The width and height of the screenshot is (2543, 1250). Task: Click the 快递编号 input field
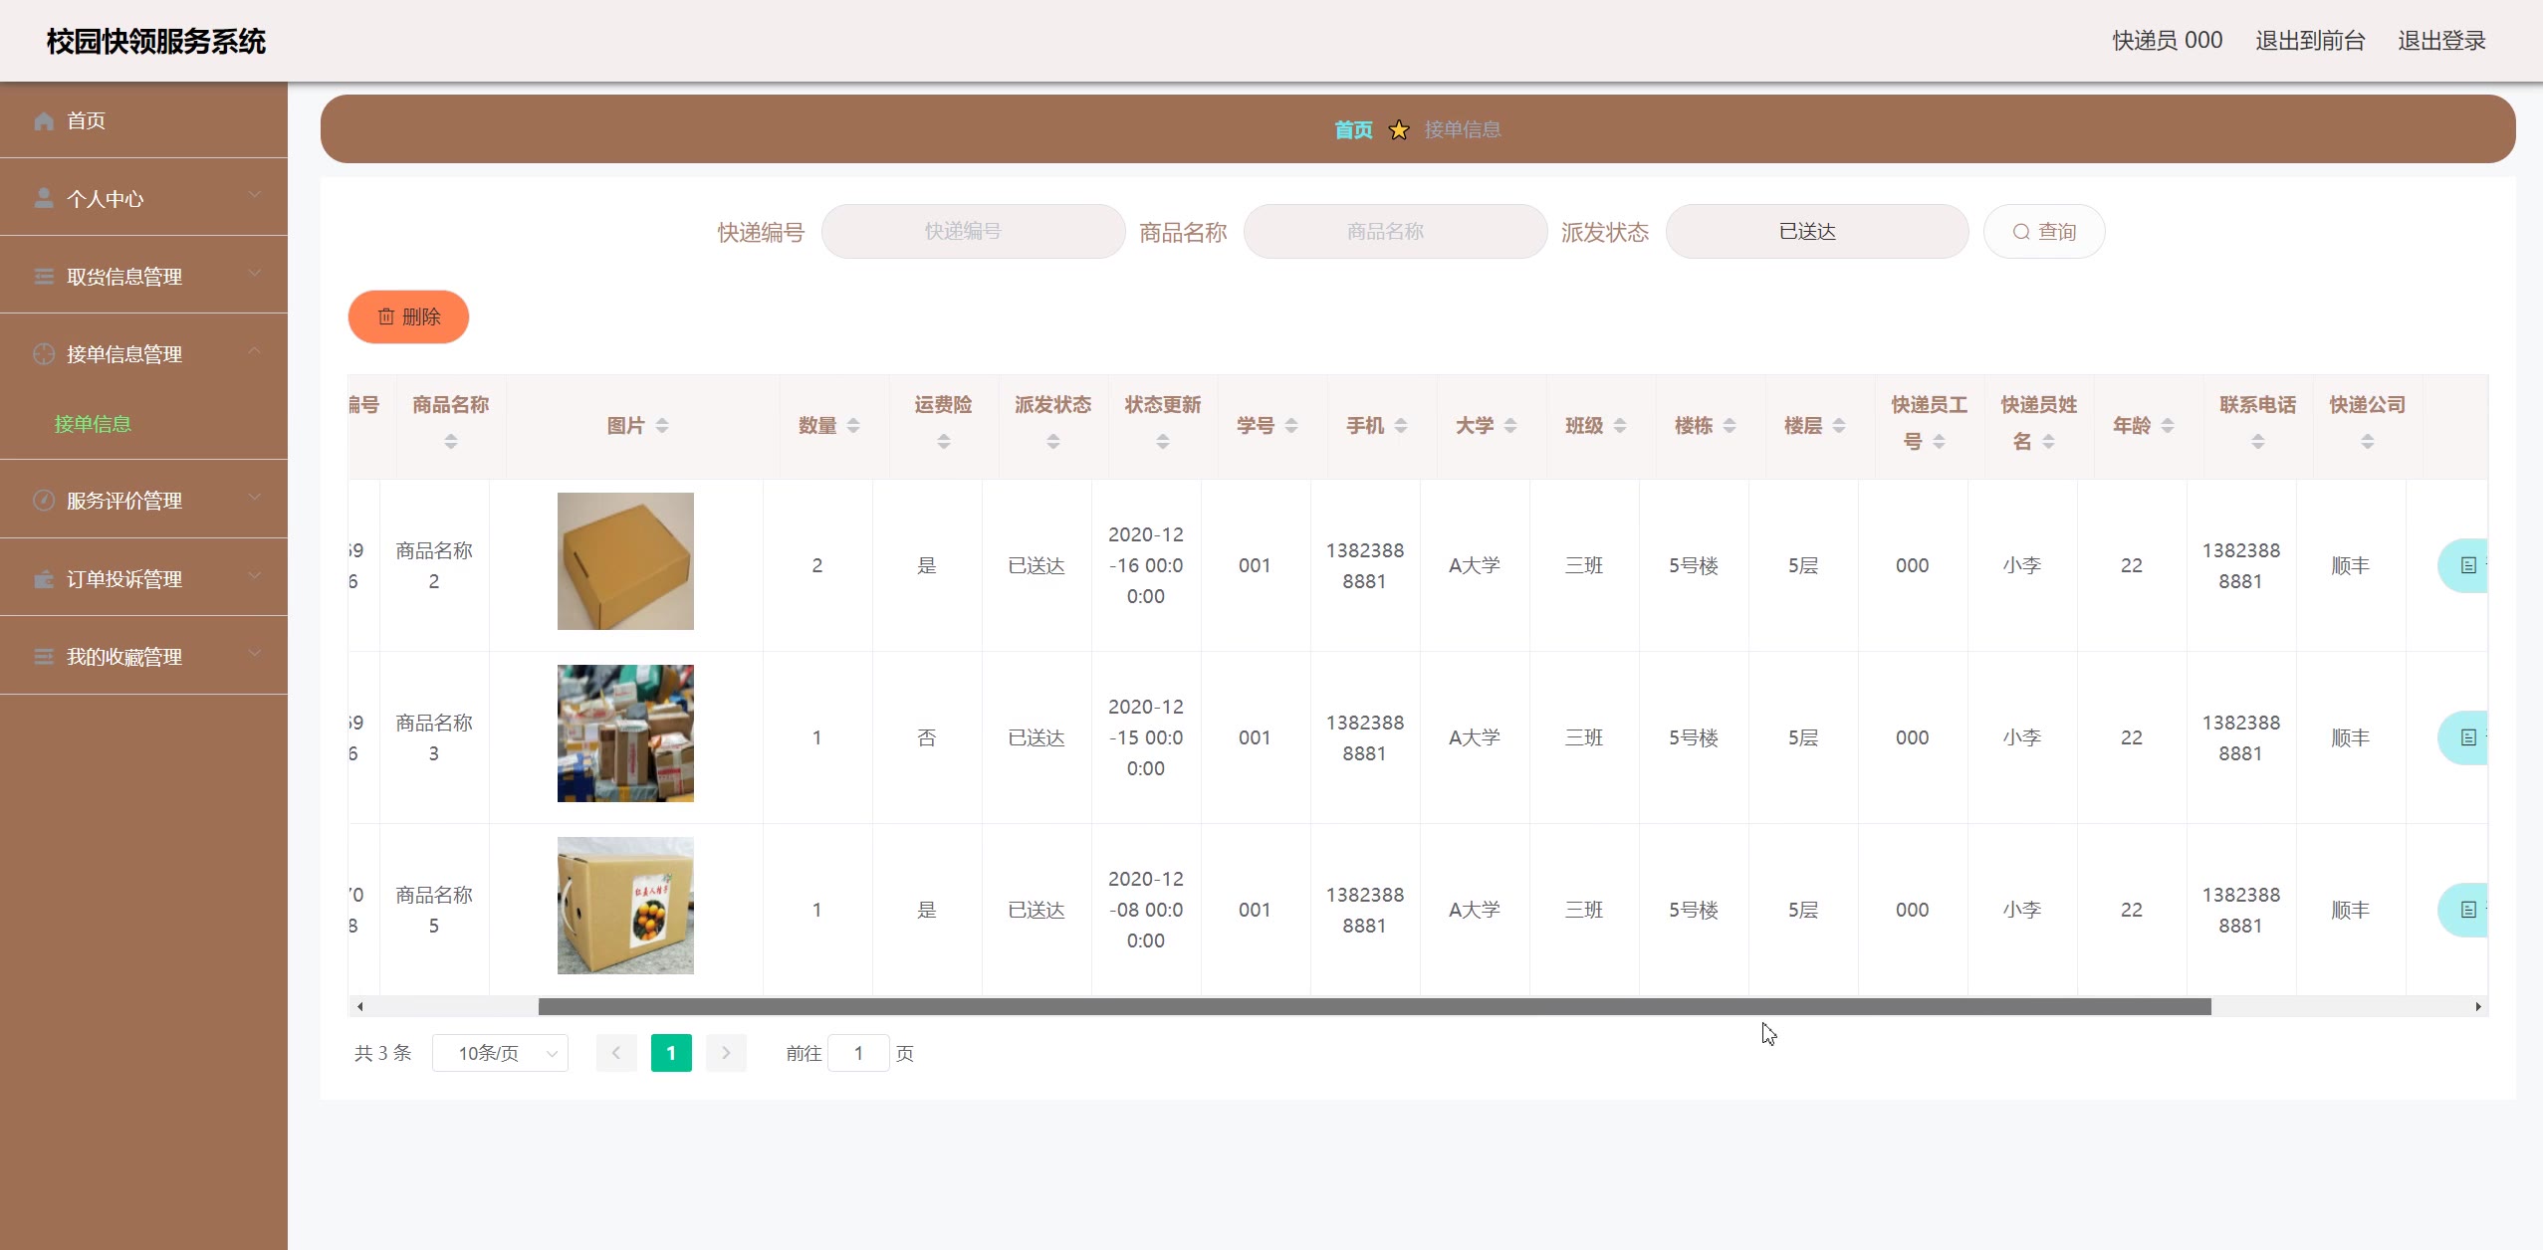(x=973, y=232)
